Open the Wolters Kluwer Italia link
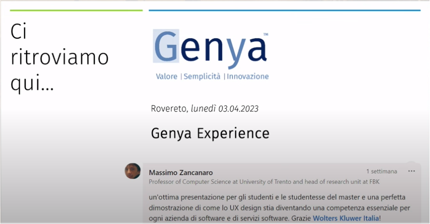 [346, 219]
